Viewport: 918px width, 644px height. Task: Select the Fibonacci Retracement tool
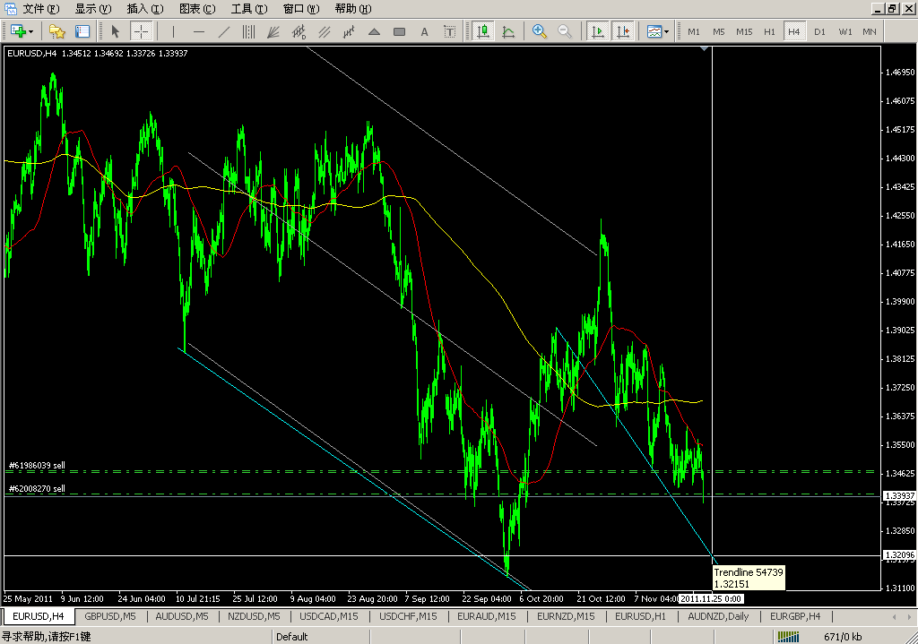250,31
